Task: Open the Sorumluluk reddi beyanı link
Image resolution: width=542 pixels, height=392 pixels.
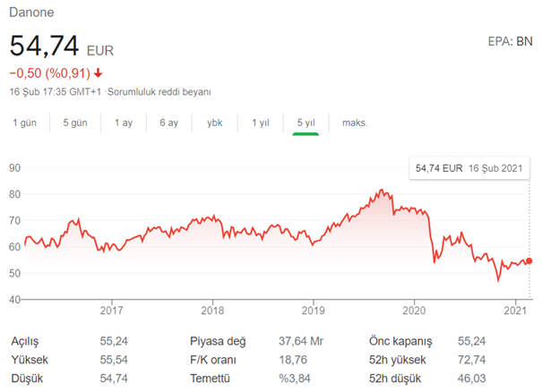Action: 161,92
